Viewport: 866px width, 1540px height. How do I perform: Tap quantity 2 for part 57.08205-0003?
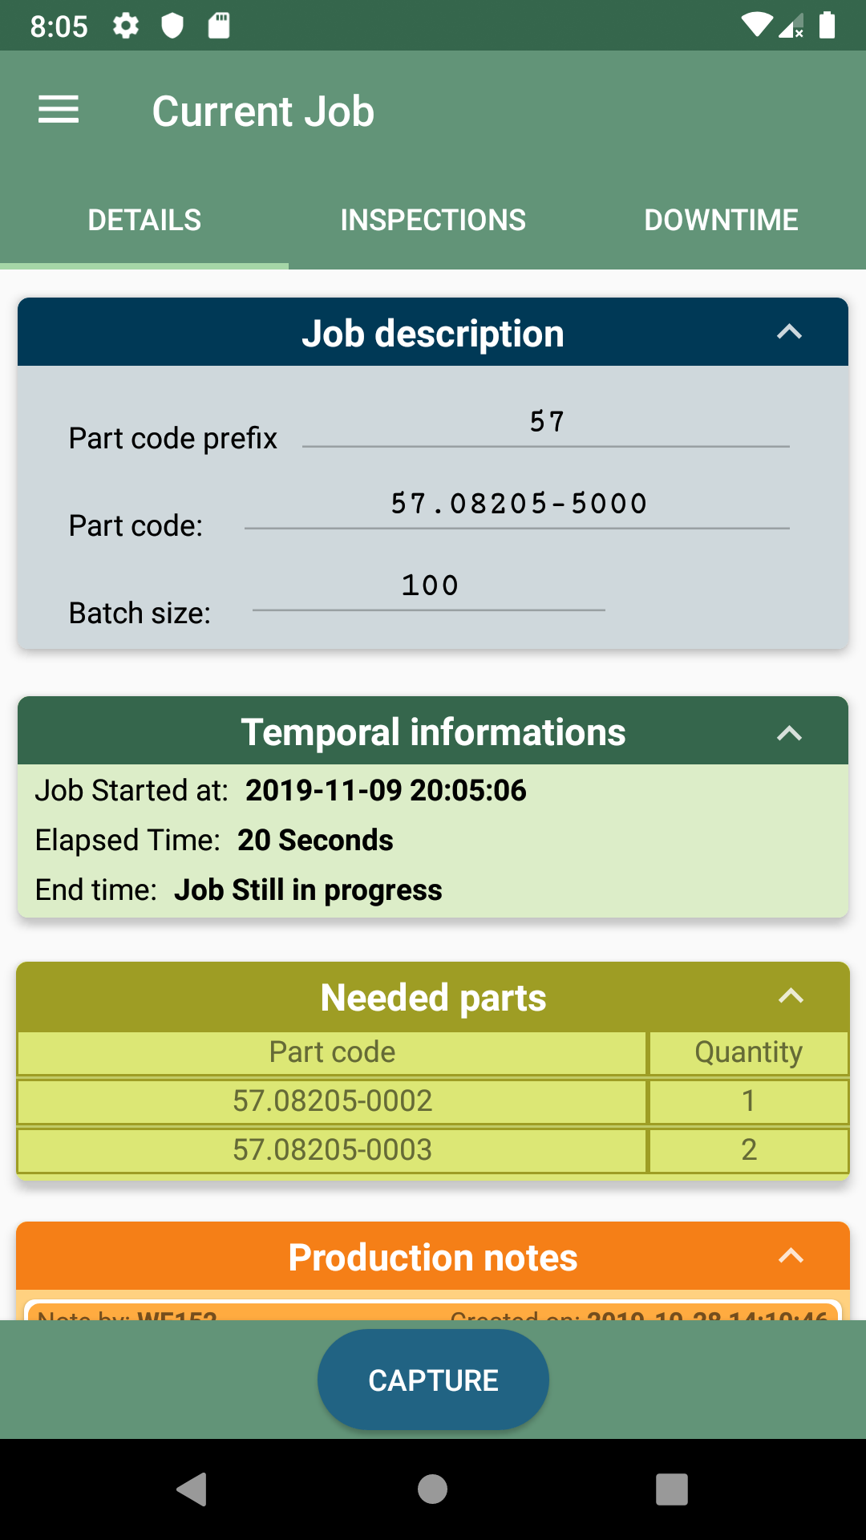pyautogui.click(x=749, y=1150)
